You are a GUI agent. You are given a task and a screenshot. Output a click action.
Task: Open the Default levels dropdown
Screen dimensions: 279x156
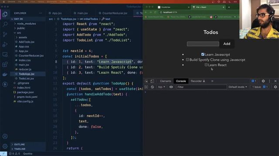coord(238,87)
